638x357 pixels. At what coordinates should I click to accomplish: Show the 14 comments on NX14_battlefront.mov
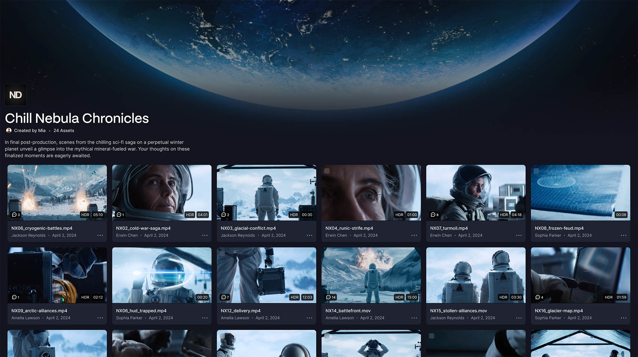[x=331, y=297]
